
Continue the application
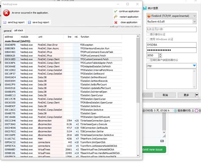pos(127,11)
